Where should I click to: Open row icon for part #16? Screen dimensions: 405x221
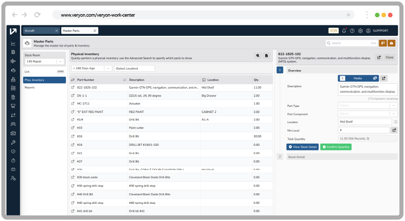(x=72, y=136)
